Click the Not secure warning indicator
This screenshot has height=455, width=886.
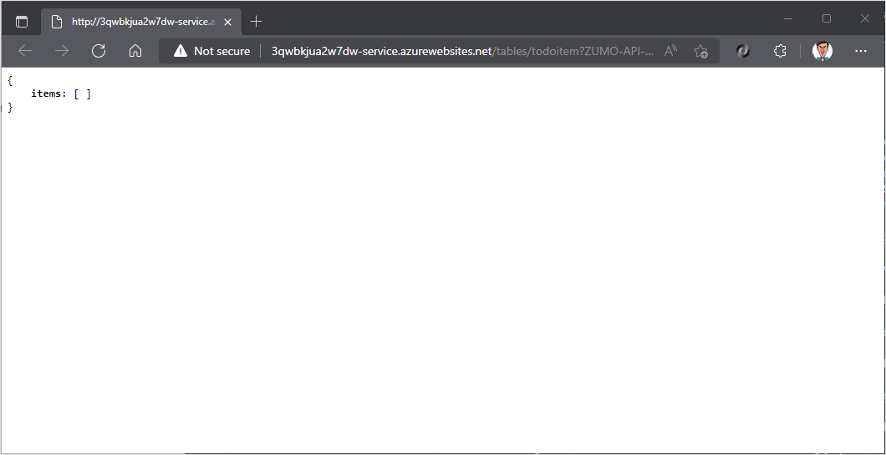pyautogui.click(x=212, y=52)
